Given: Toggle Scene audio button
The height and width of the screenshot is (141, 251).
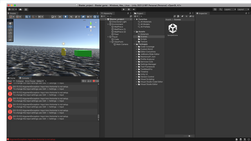Looking at the screenshot, I should click(x=71, y=17).
